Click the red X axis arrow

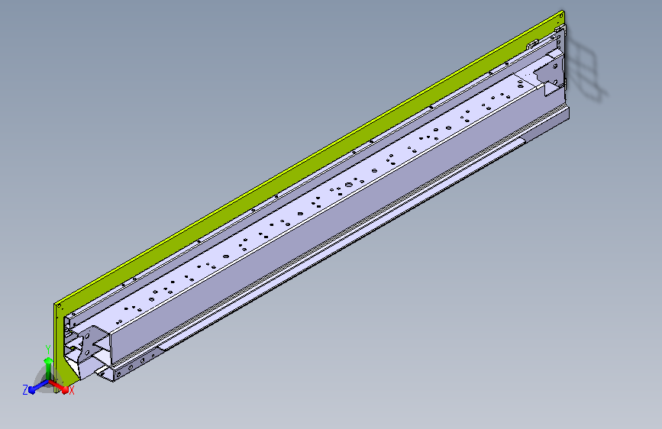click(58, 386)
